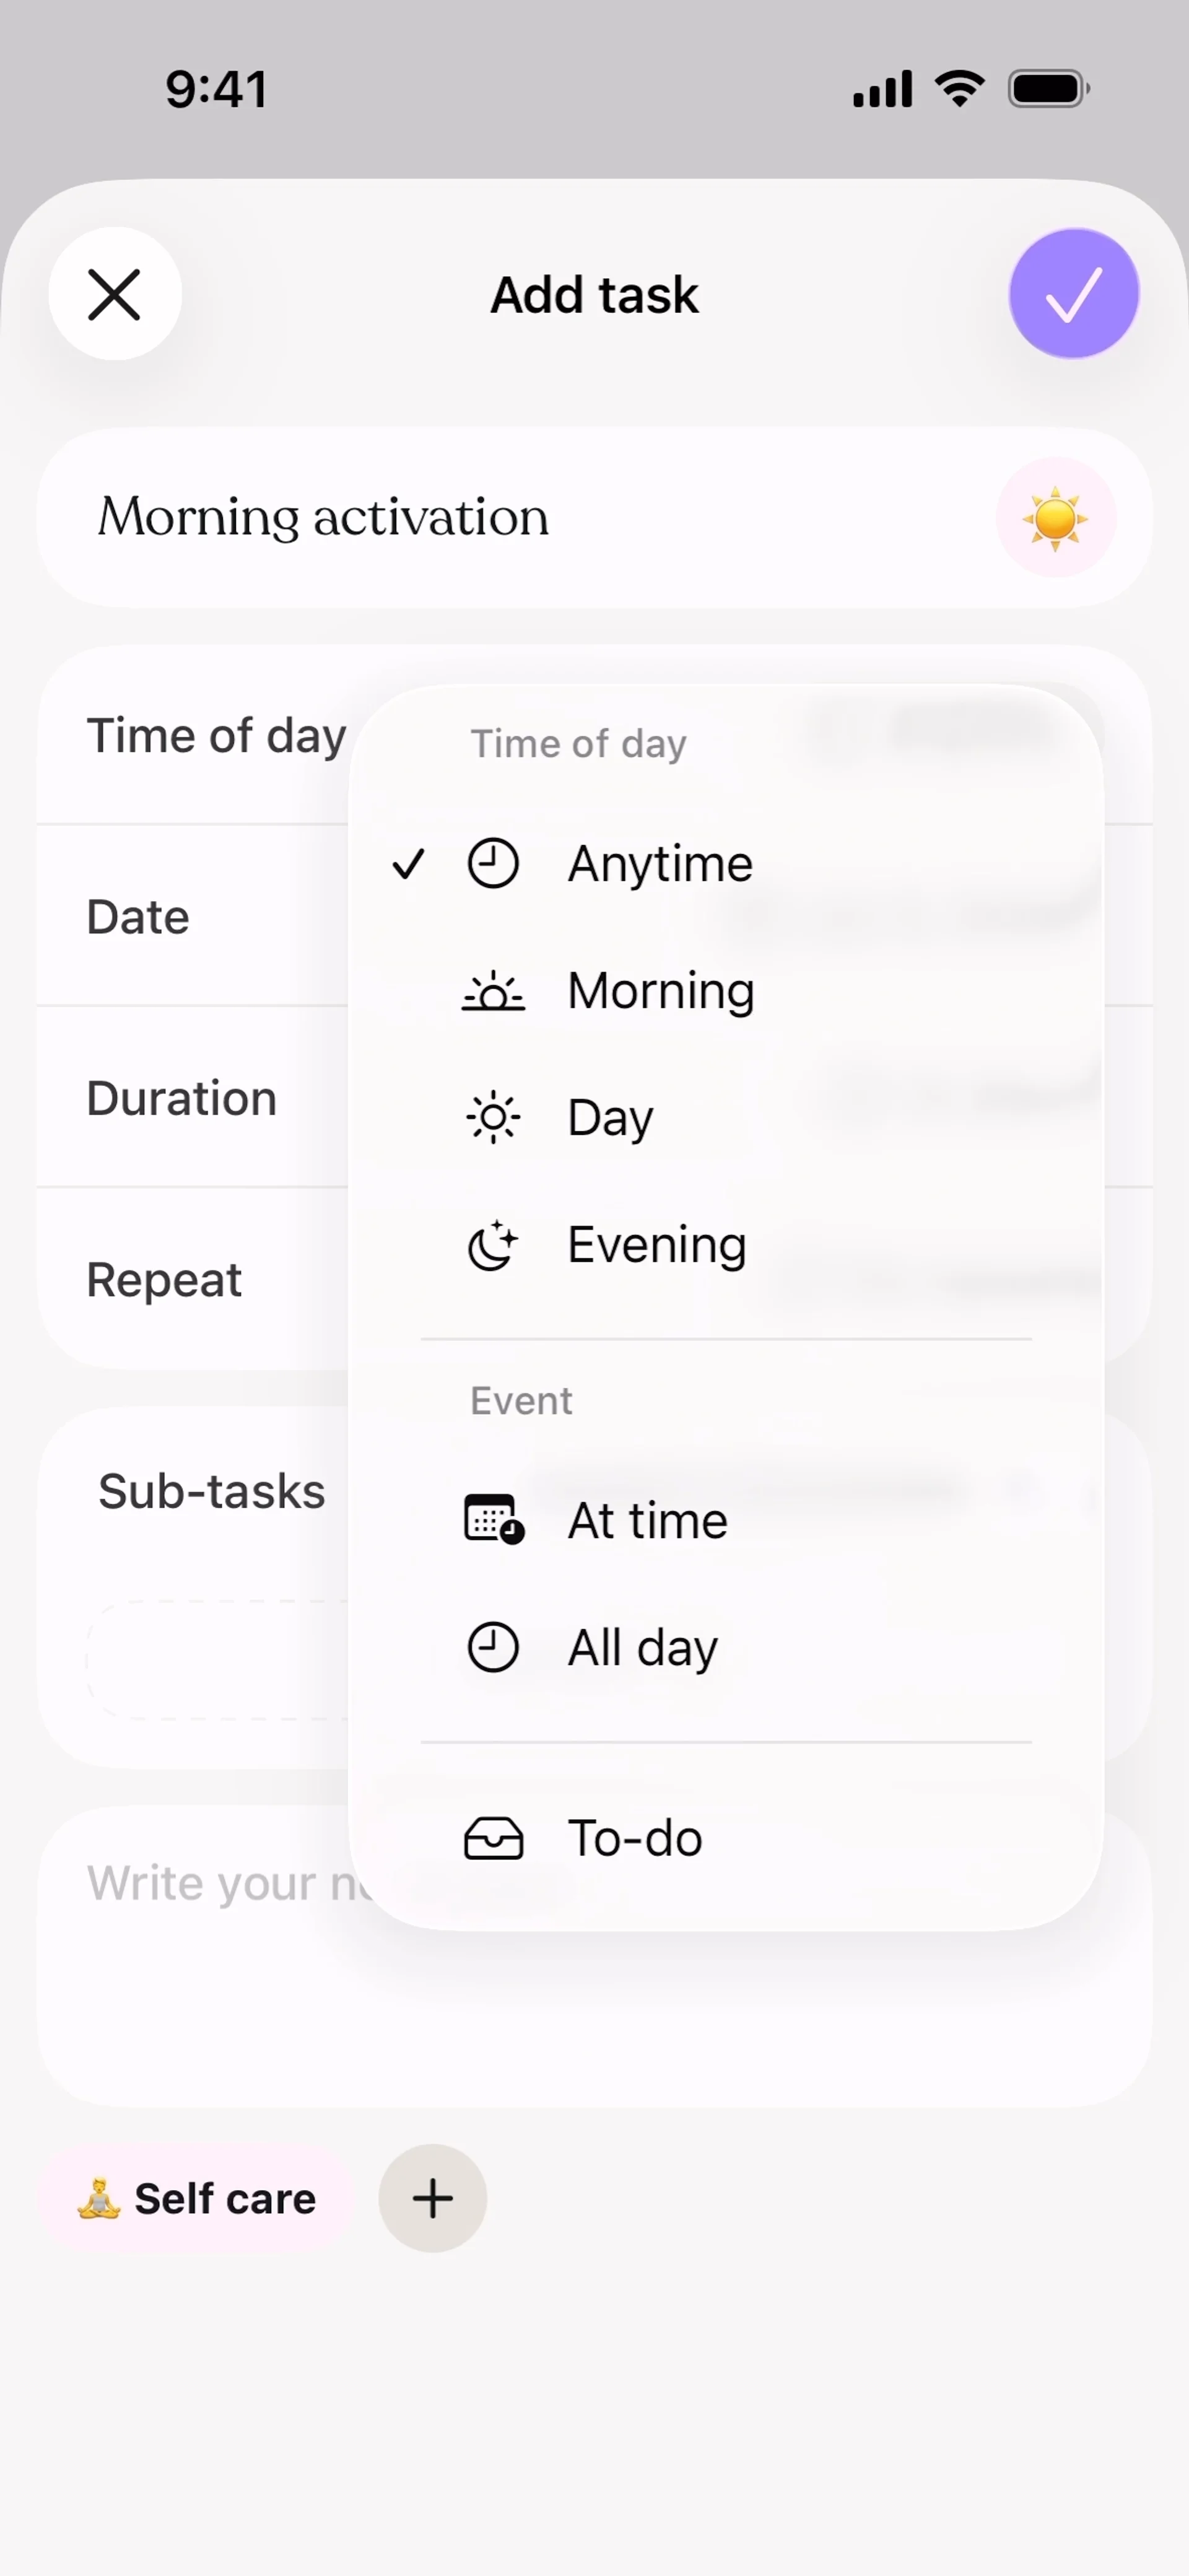1189x2576 pixels.
Task: Click the moon icon beside Evening
Action: tap(492, 1245)
